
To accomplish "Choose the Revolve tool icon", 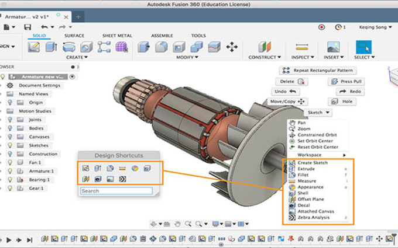I will (69, 47).
